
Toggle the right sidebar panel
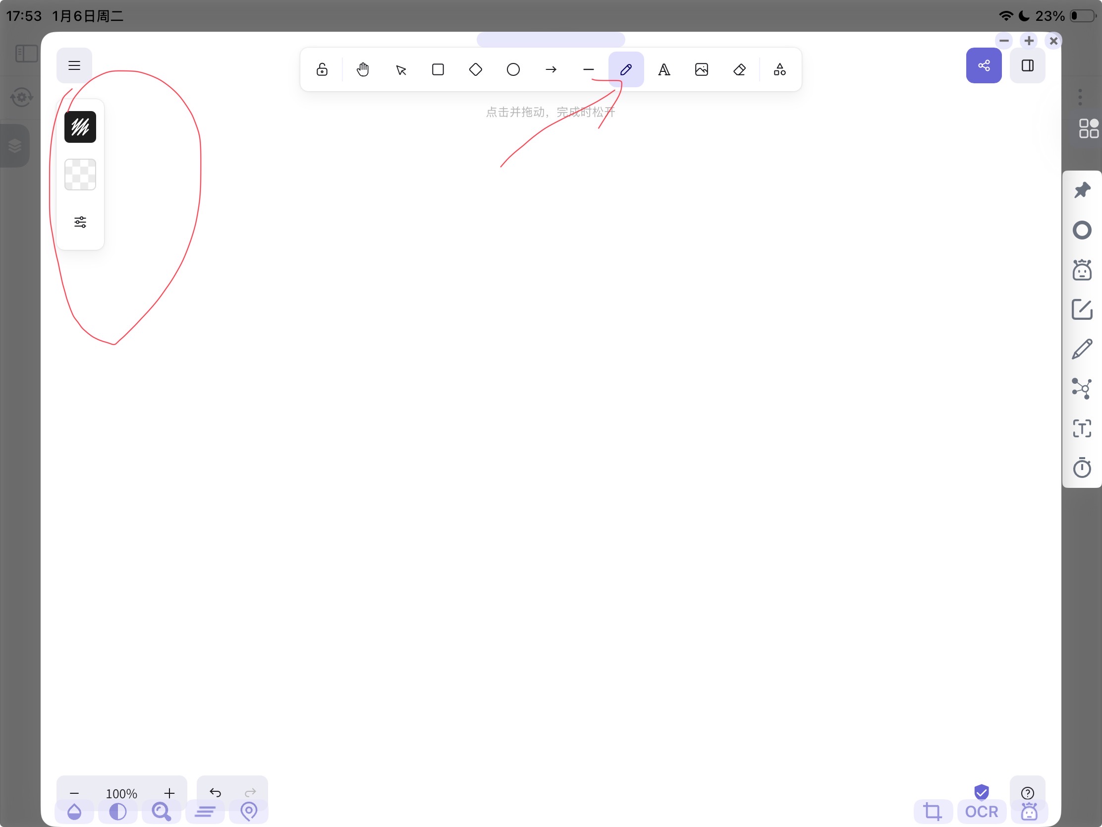1027,65
